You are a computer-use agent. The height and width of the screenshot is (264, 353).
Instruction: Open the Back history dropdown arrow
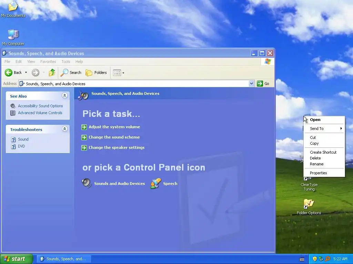coord(26,73)
